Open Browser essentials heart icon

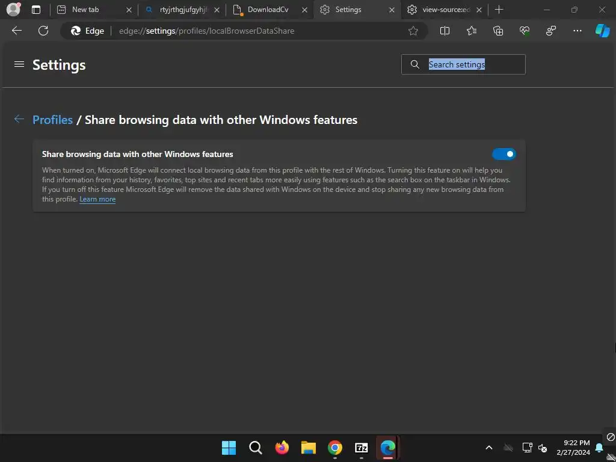click(x=525, y=31)
